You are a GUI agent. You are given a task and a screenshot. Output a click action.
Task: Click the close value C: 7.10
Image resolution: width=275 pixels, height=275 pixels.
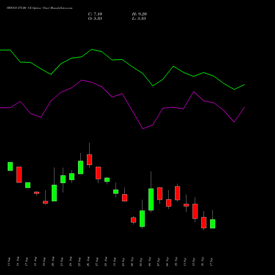coord(95,14)
